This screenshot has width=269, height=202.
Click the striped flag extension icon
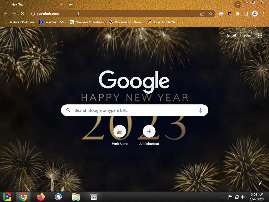click(x=221, y=14)
